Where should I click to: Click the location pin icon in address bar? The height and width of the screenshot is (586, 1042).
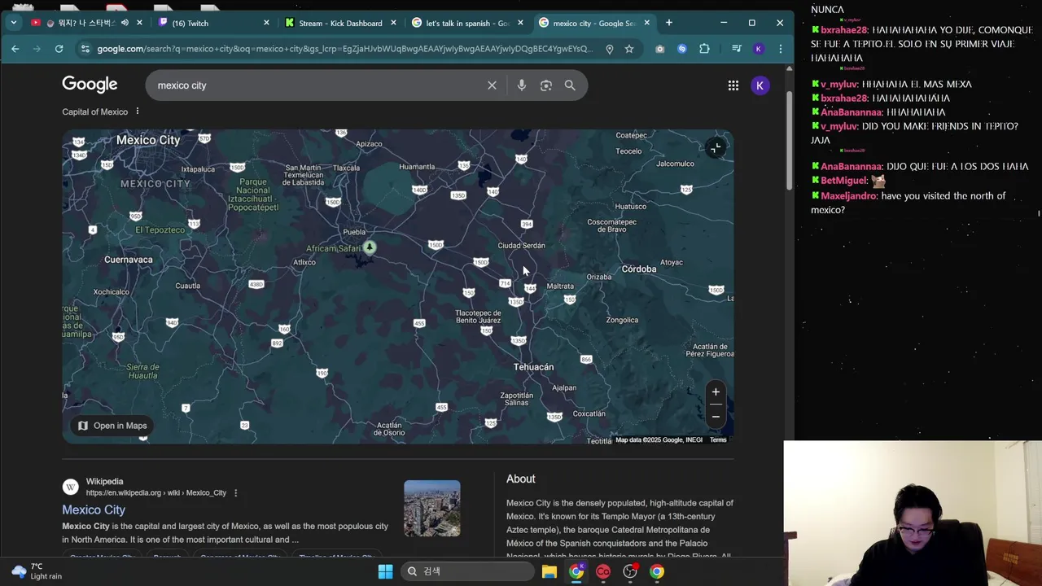pyautogui.click(x=609, y=49)
